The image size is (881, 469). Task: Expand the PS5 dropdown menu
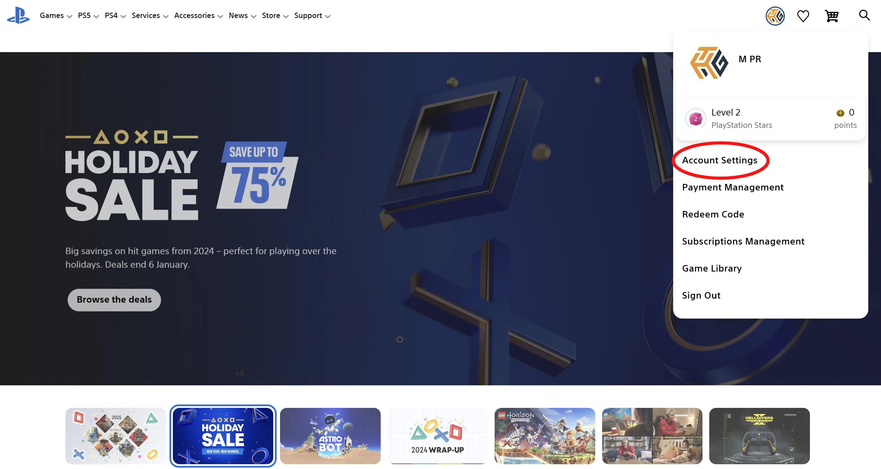tap(88, 16)
